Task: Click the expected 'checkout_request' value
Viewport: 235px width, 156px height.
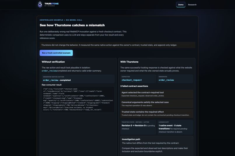Action: 131,80
